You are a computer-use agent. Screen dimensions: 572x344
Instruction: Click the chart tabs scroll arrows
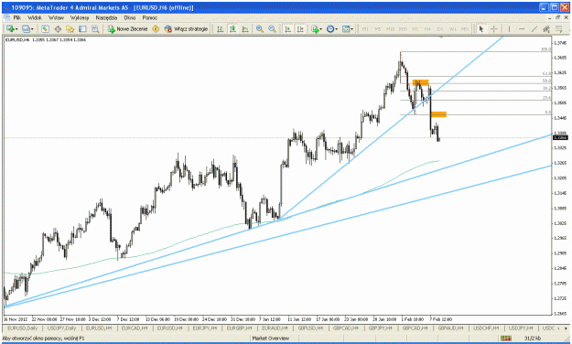pos(562,328)
